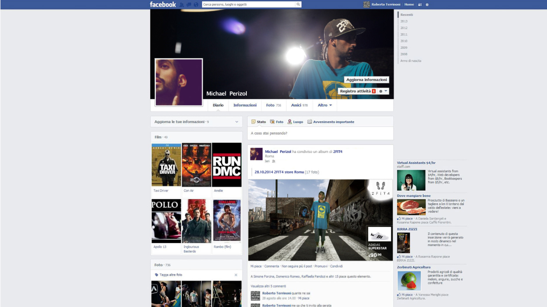Open Inglourious Basterds film poster
The width and height of the screenshot is (547, 307).
click(x=196, y=221)
